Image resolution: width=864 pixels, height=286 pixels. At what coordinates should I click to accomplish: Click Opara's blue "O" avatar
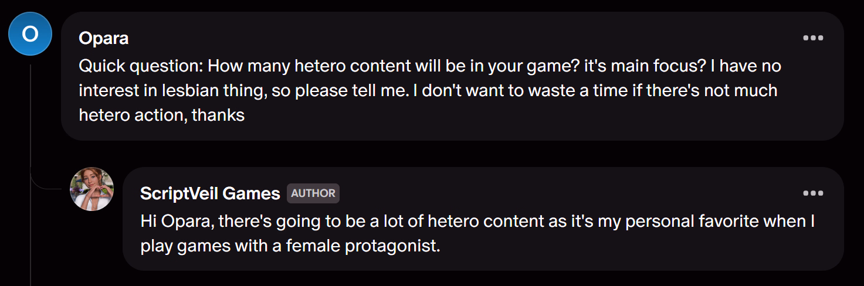coord(30,34)
